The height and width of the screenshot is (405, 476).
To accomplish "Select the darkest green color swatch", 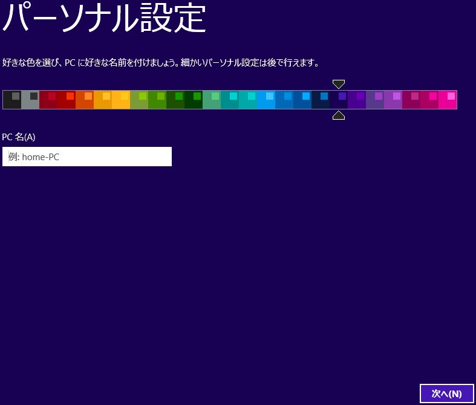I will (194, 100).
